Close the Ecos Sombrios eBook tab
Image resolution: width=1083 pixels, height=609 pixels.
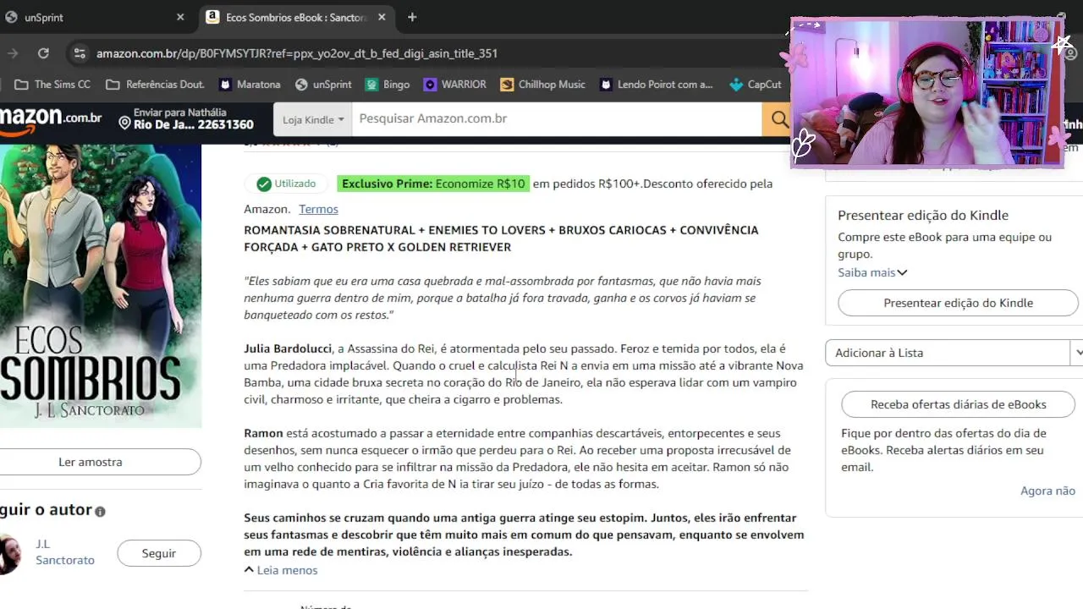point(382,17)
